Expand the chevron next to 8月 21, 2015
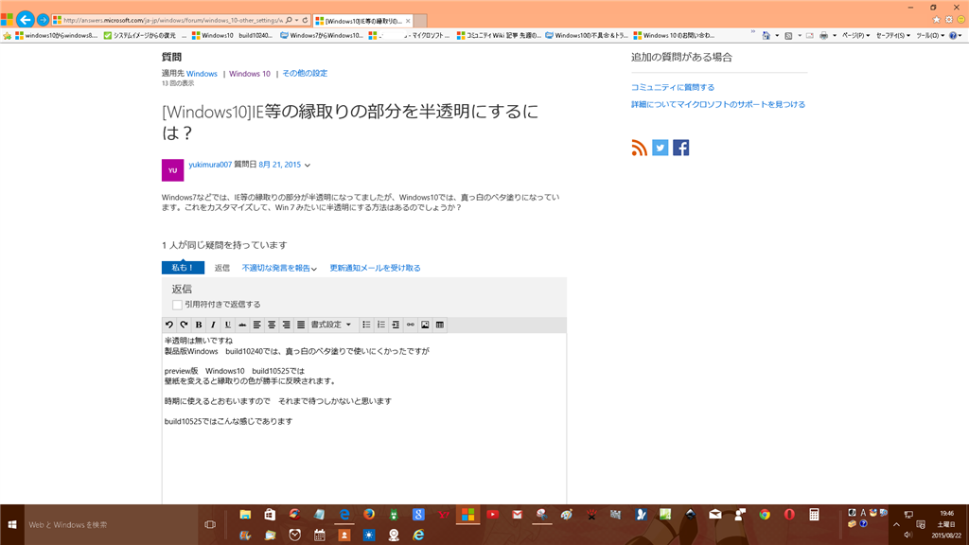 pos(308,165)
